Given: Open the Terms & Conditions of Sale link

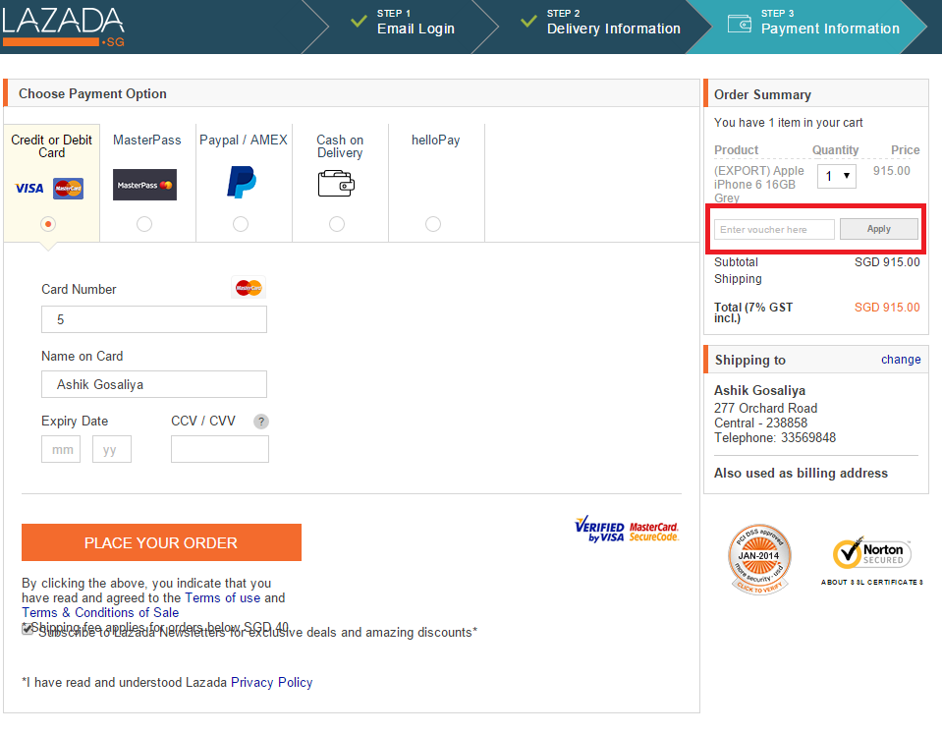Looking at the screenshot, I should click(x=100, y=612).
